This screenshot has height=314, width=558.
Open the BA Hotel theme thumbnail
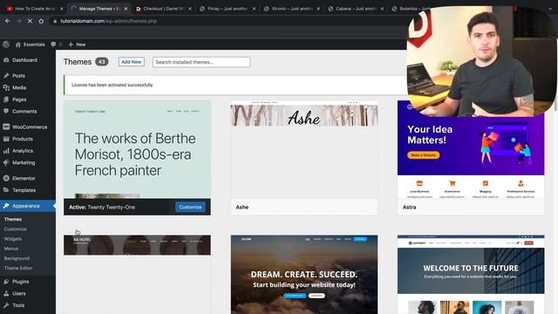[137, 274]
